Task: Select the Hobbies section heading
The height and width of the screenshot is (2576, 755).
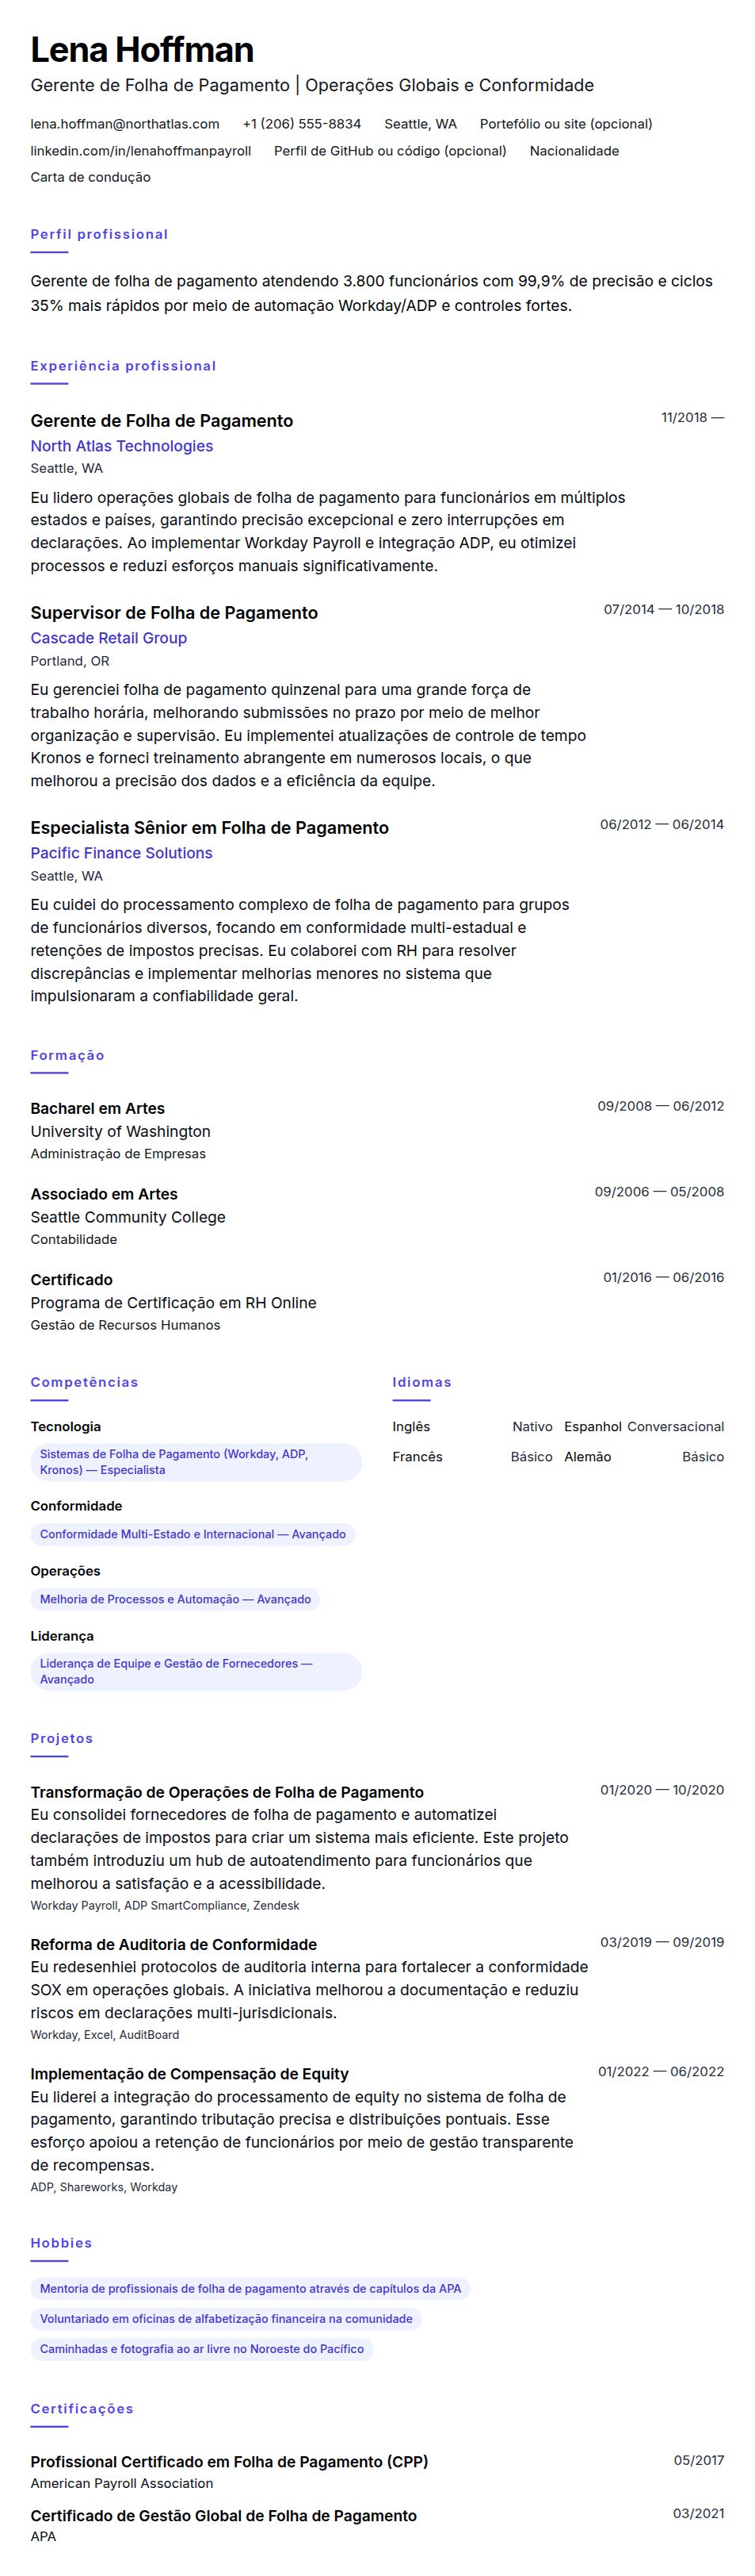Action: (61, 2243)
